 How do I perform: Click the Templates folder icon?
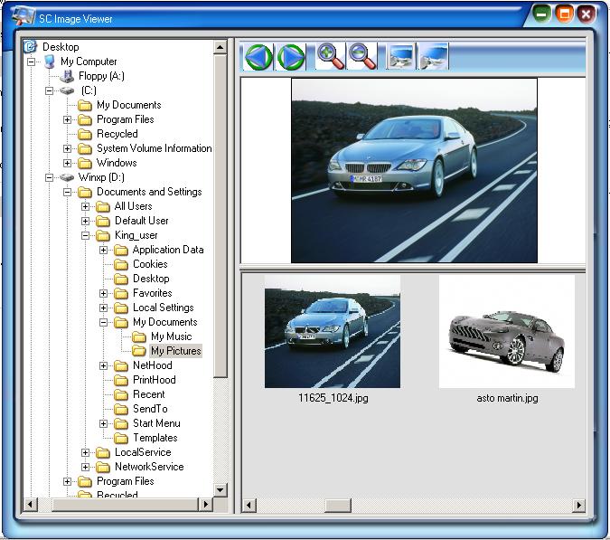121,438
